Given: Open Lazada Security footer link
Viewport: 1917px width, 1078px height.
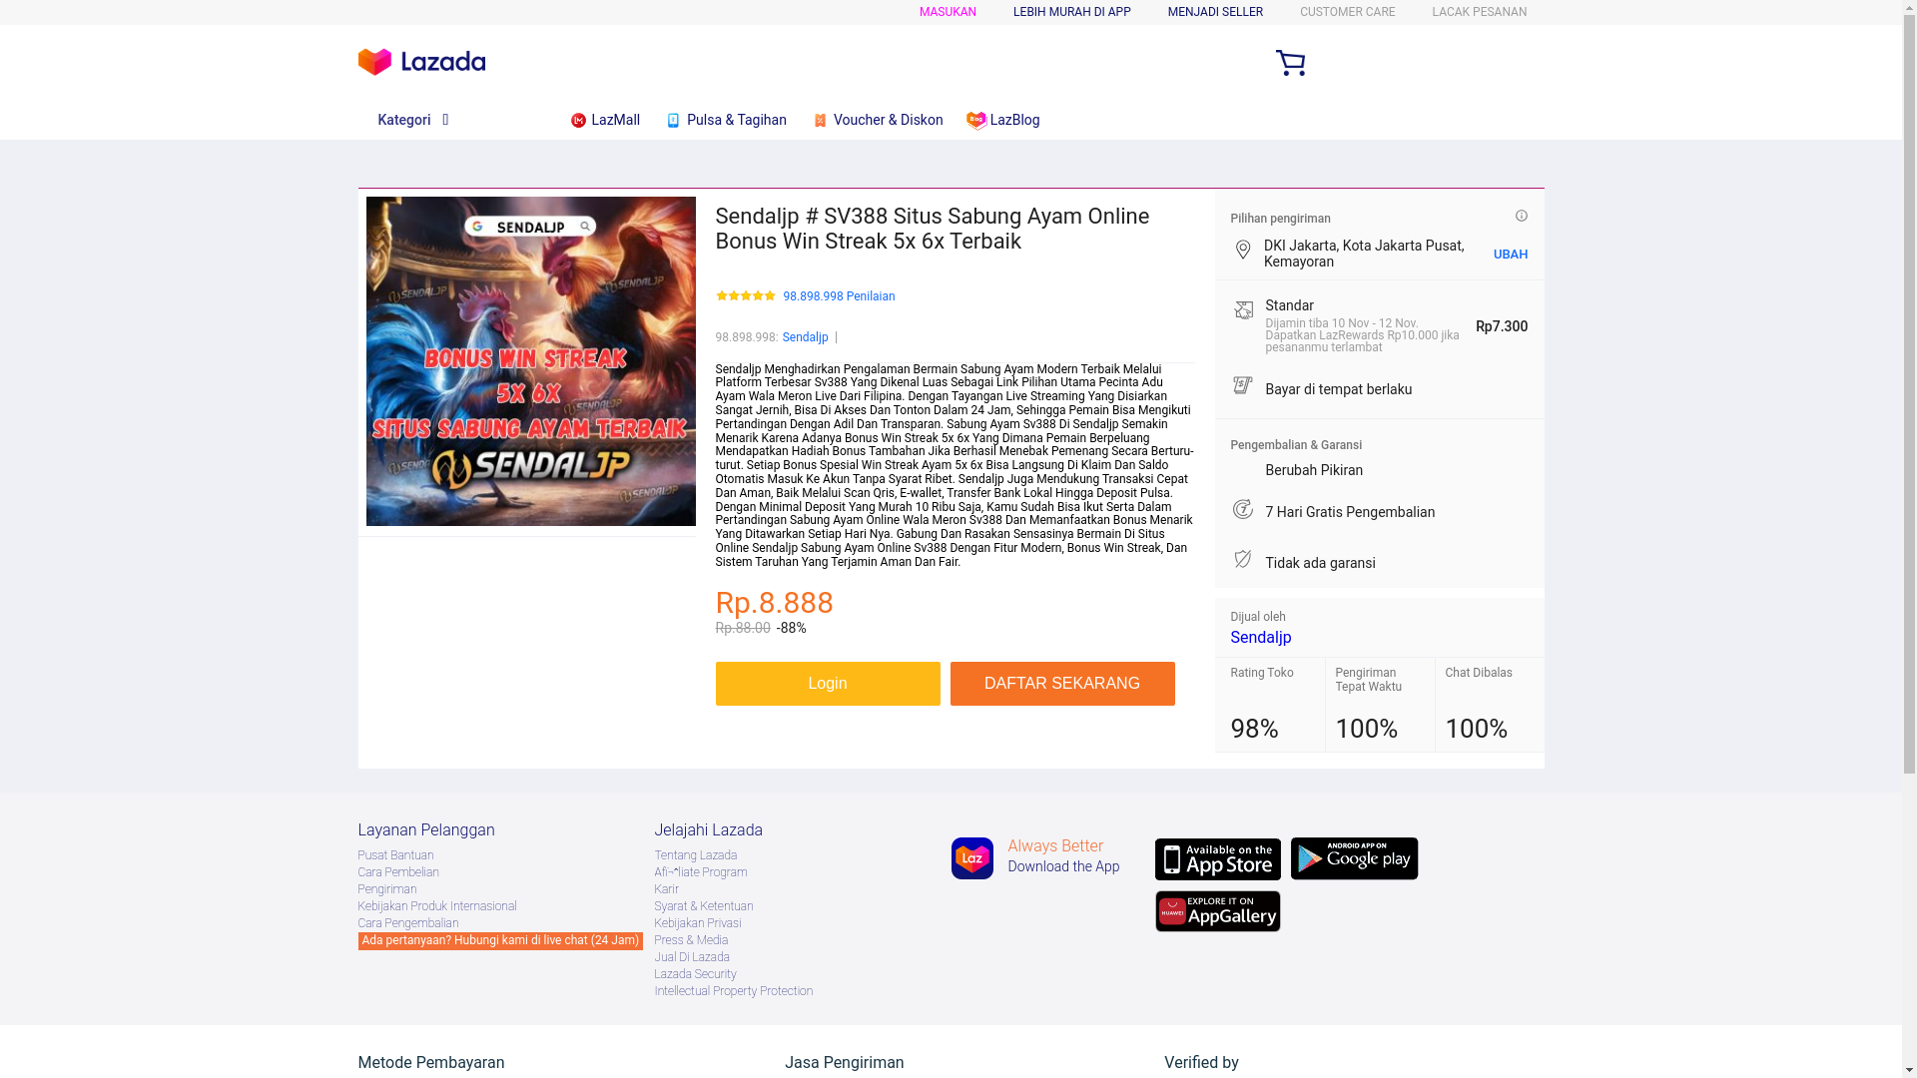Looking at the screenshot, I should click(x=695, y=974).
